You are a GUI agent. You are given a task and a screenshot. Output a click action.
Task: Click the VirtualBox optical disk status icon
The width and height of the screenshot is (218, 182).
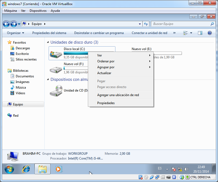[x=146, y=177]
